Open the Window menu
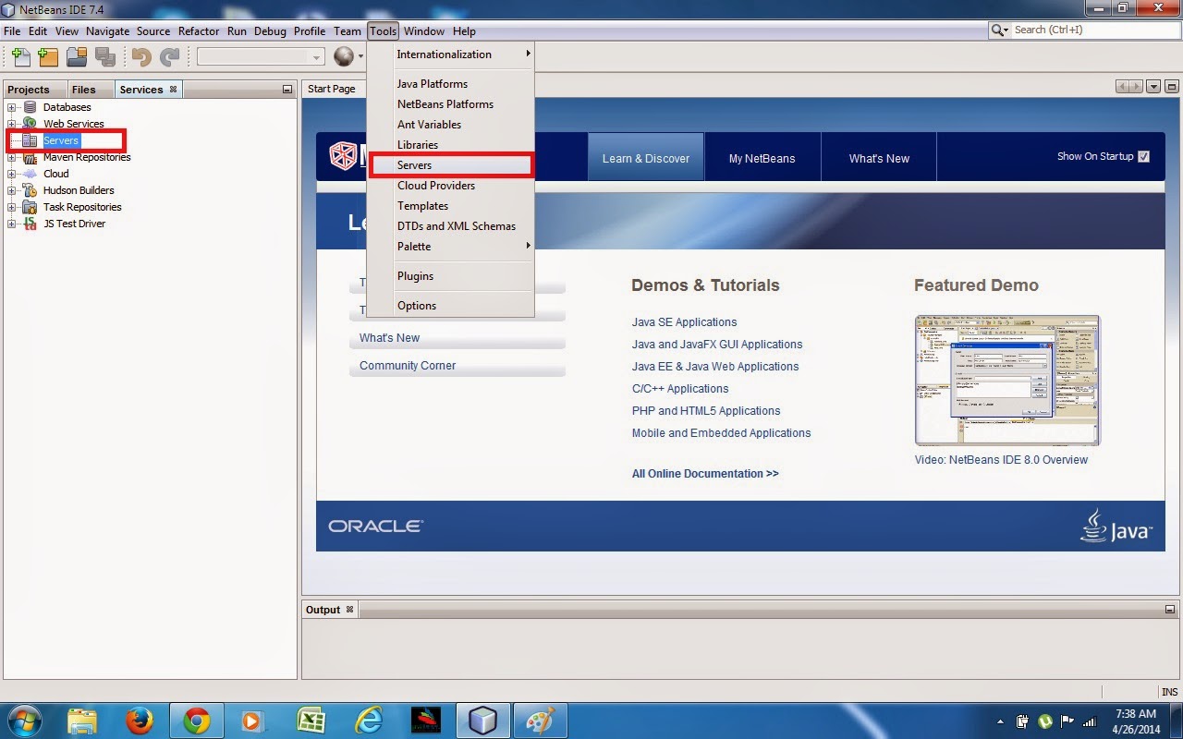The image size is (1183, 739). (424, 30)
